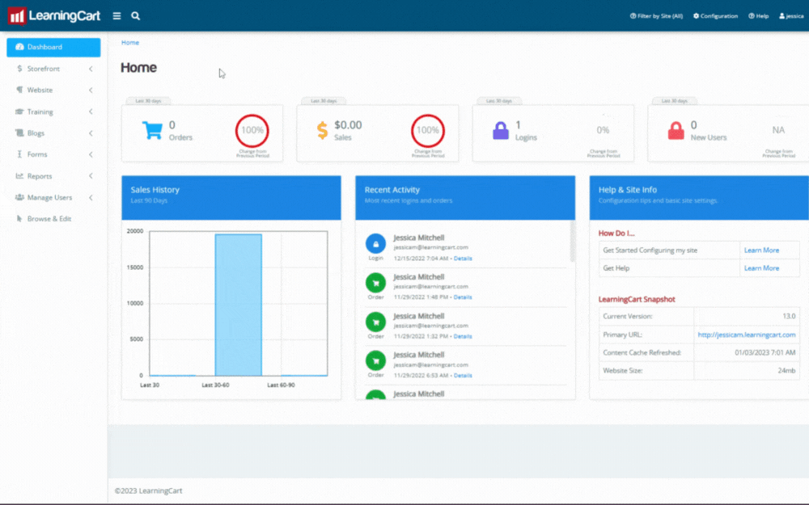Open the jessicam.learningcart.com primary URL
This screenshot has height=505, width=809.
point(747,335)
